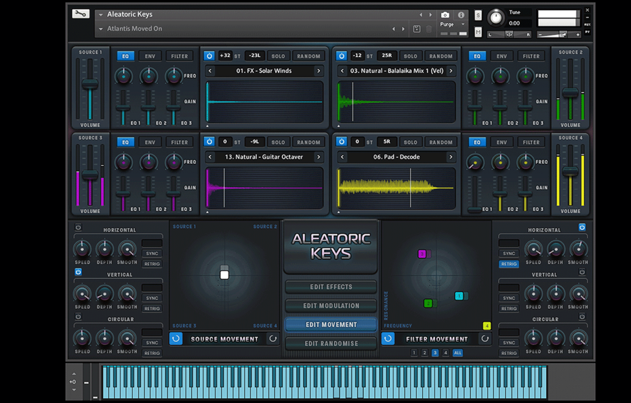The height and width of the screenshot is (403, 631).
Task: Click Source Movement reset arrow icon
Action: [273, 339]
